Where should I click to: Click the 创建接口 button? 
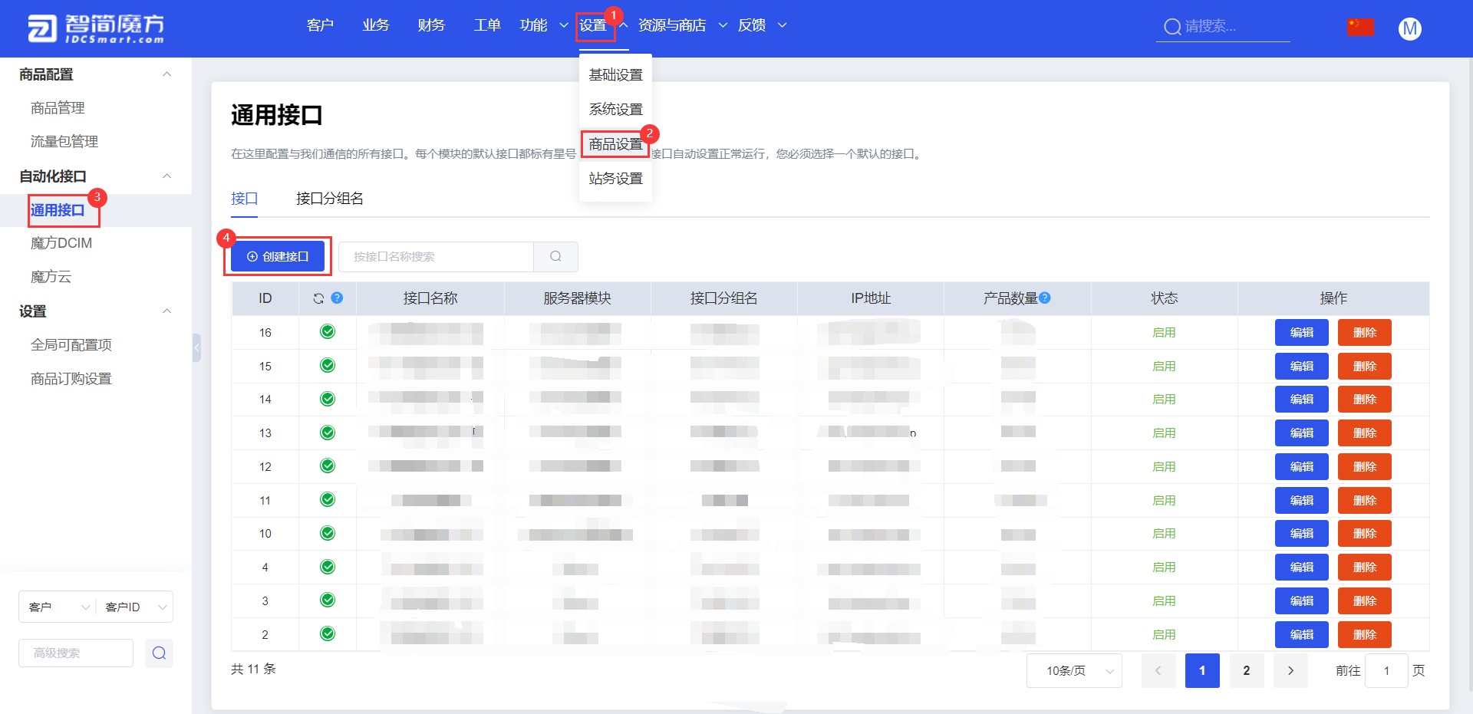pos(278,256)
